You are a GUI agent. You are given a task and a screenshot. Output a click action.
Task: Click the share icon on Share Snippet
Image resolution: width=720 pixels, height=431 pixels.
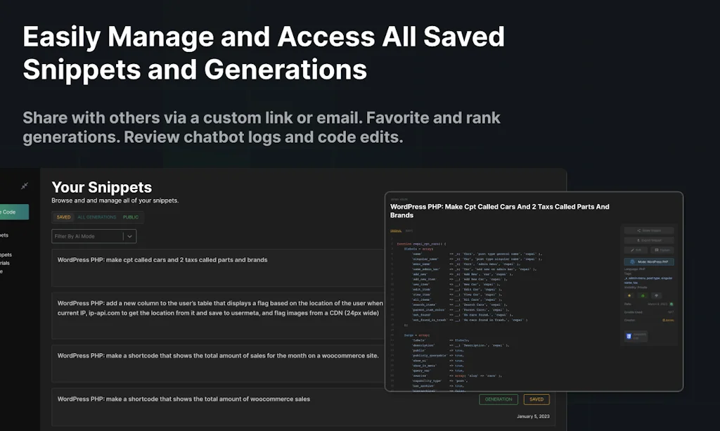[638, 231]
